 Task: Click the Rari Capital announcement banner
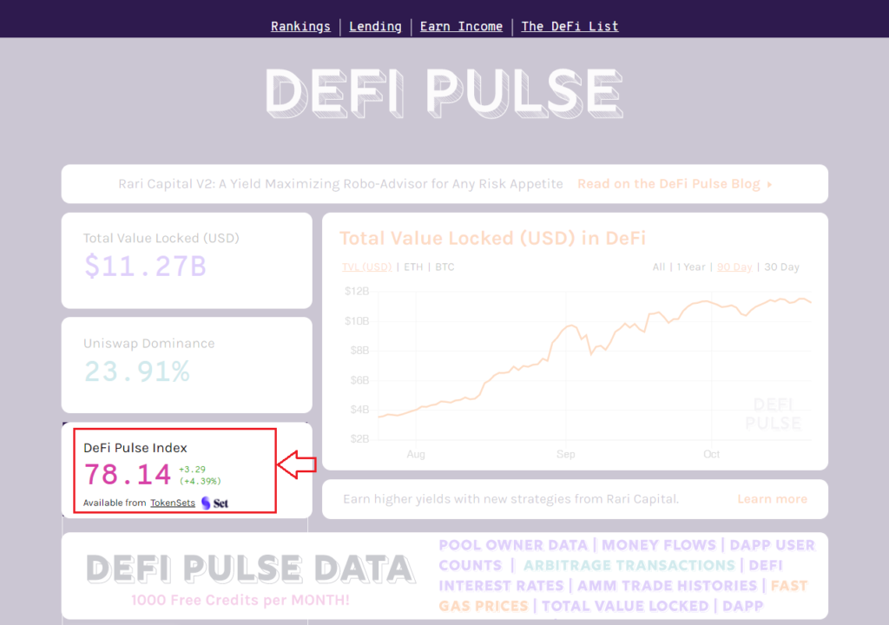coord(343,183)
